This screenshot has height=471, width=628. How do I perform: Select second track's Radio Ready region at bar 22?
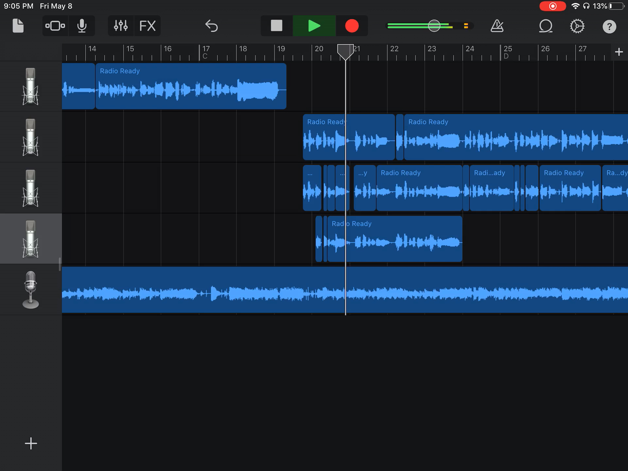tap(516, 137)
